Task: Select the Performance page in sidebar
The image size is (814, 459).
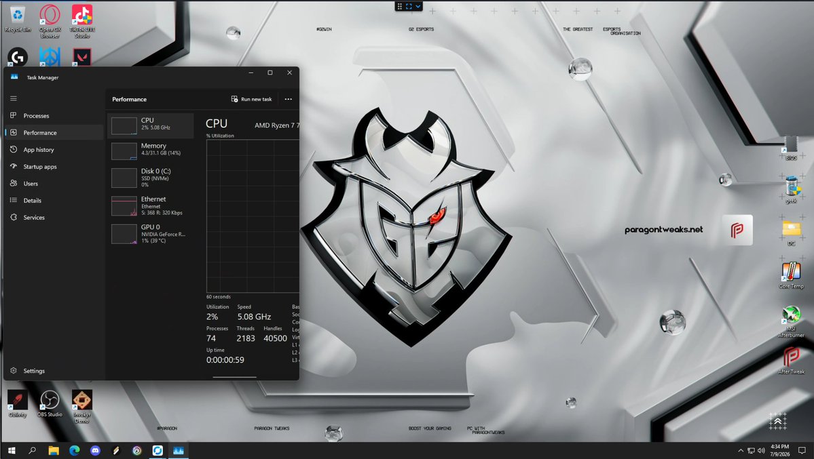Action: tap(54, 133)
